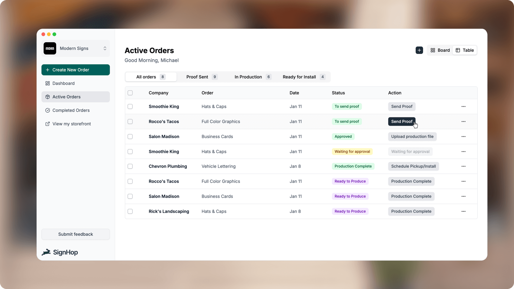Click Submit feedback button
The height and width of the screenshot is (289, 514).
pos(75,234)
